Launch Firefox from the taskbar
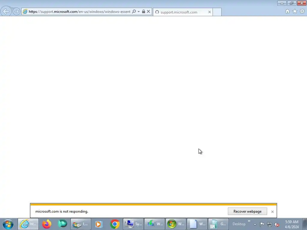 (x=47, y=224)
